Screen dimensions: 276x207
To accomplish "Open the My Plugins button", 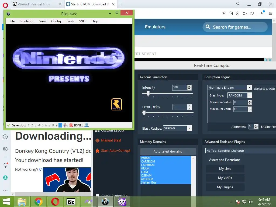I will tap(225, 187).
